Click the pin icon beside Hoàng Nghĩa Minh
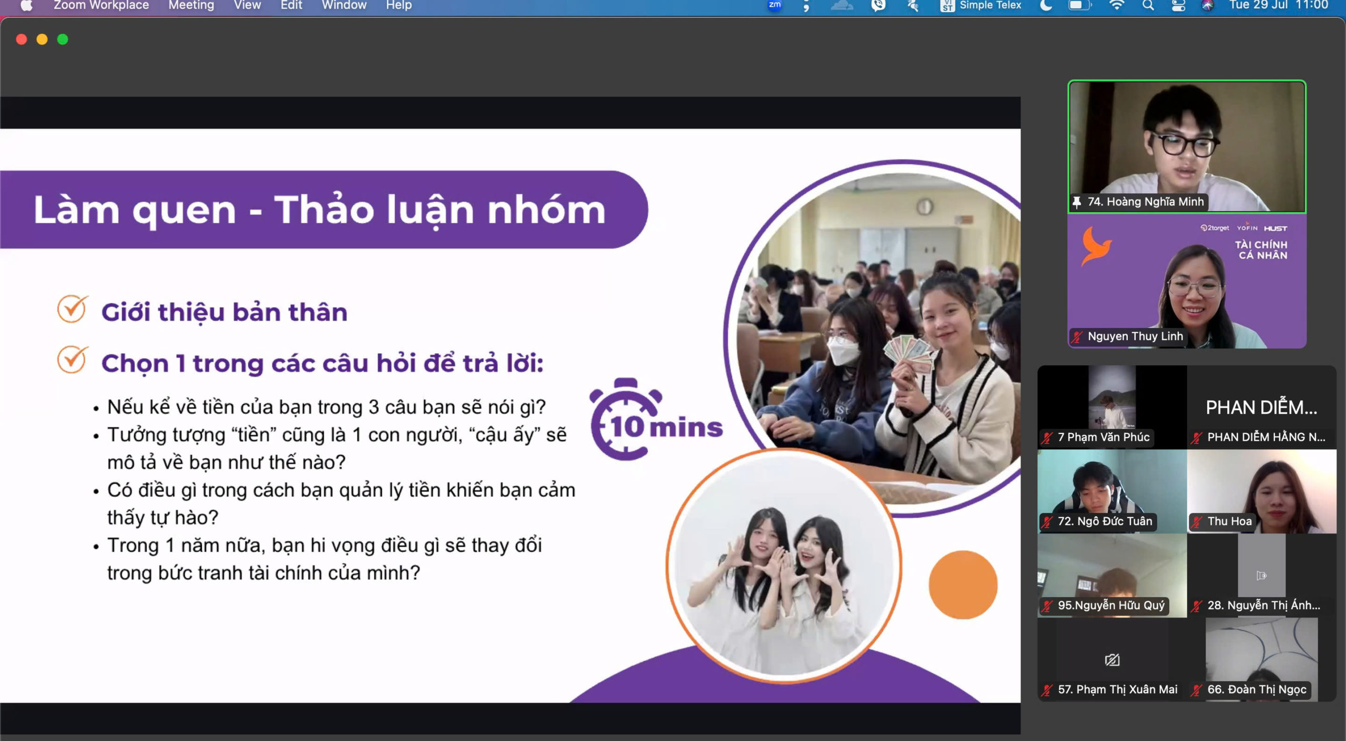The image size is (1346, 741). coord(1077,202)
